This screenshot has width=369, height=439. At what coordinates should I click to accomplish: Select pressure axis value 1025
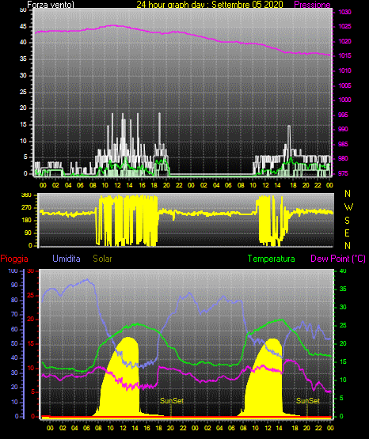tap(344, 27)
